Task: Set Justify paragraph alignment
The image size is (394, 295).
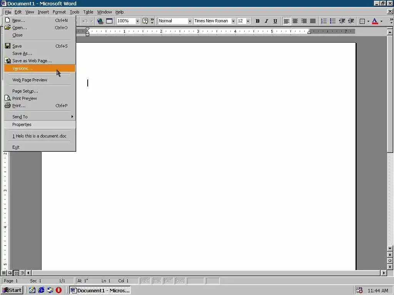Action: tap(313, 21)
